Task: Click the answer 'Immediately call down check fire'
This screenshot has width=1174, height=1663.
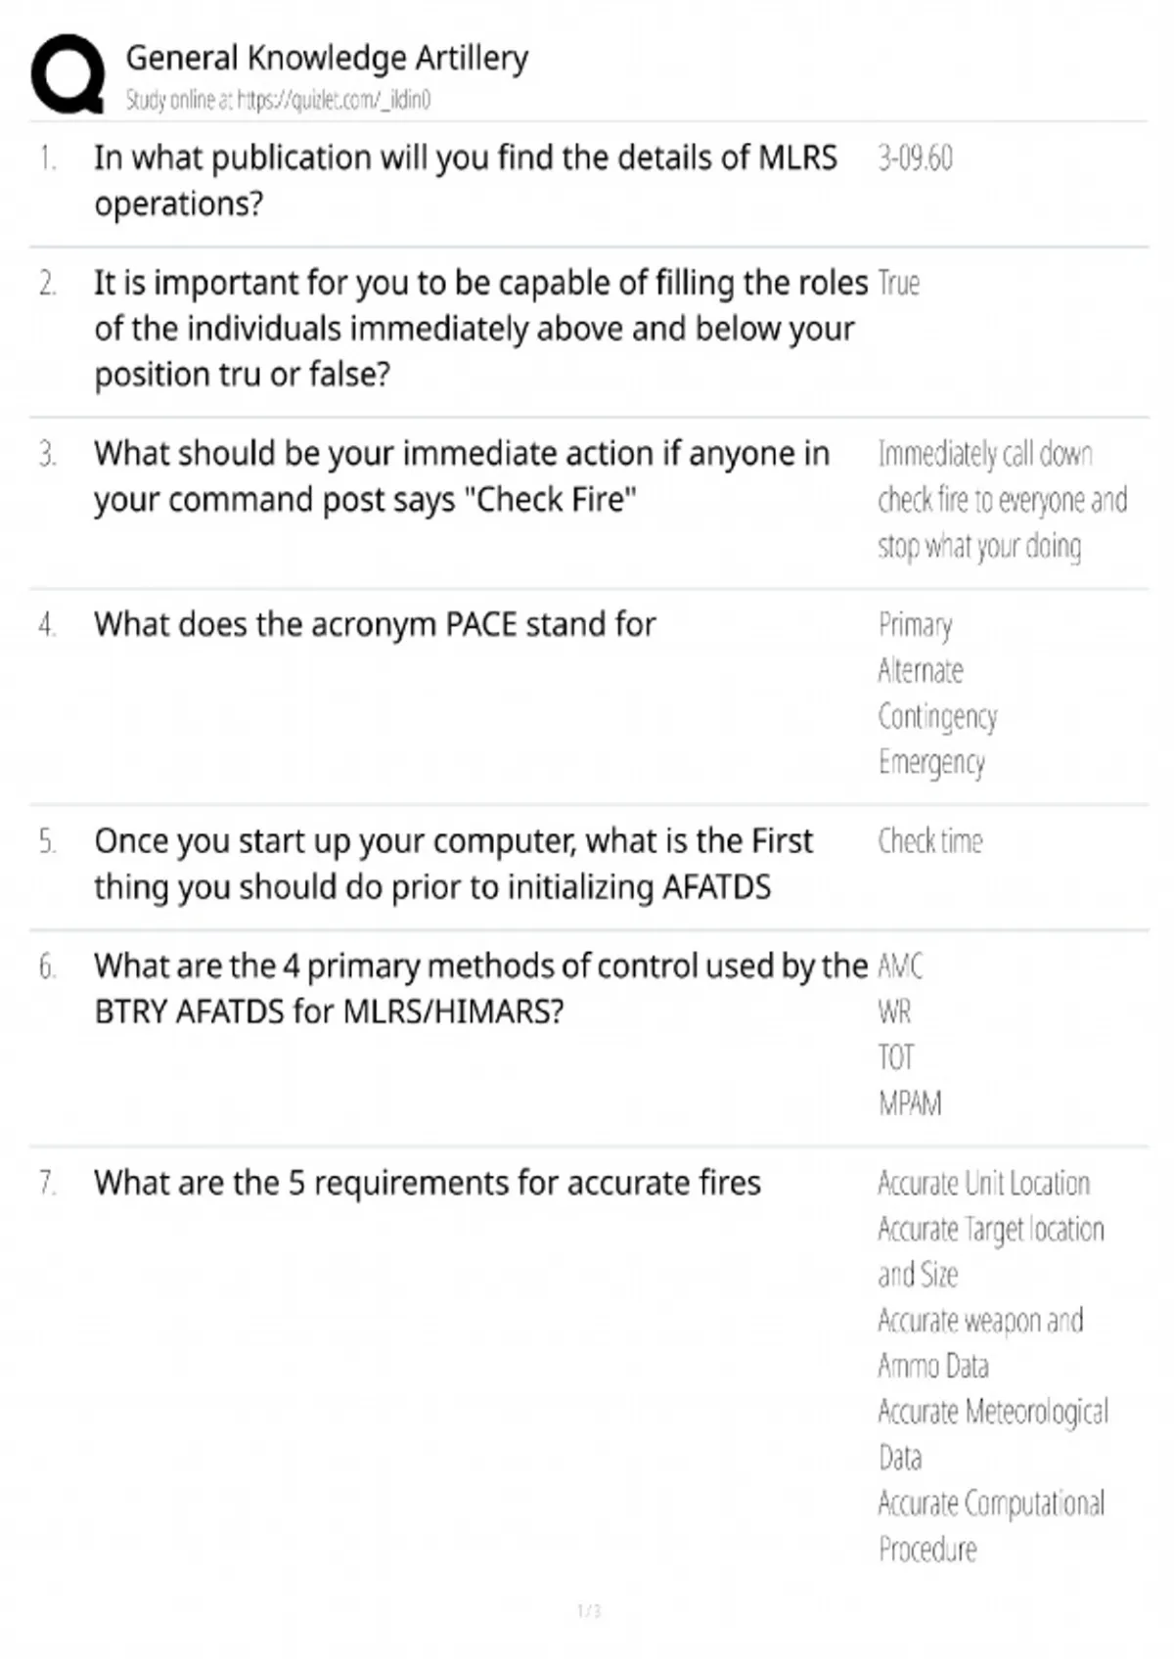Action: point(1002,500)
